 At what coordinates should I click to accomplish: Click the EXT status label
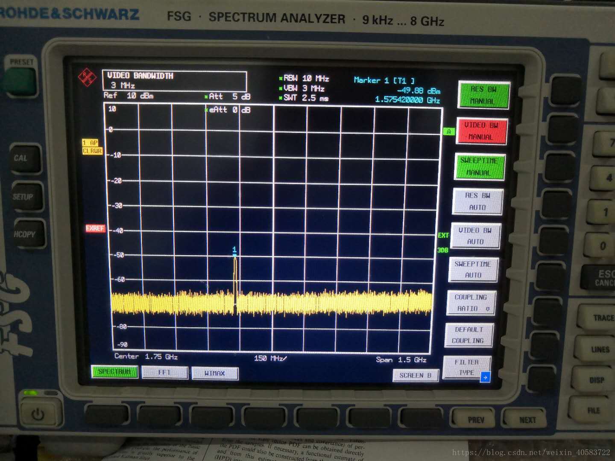pyautogui.click(x=443, y=235)
